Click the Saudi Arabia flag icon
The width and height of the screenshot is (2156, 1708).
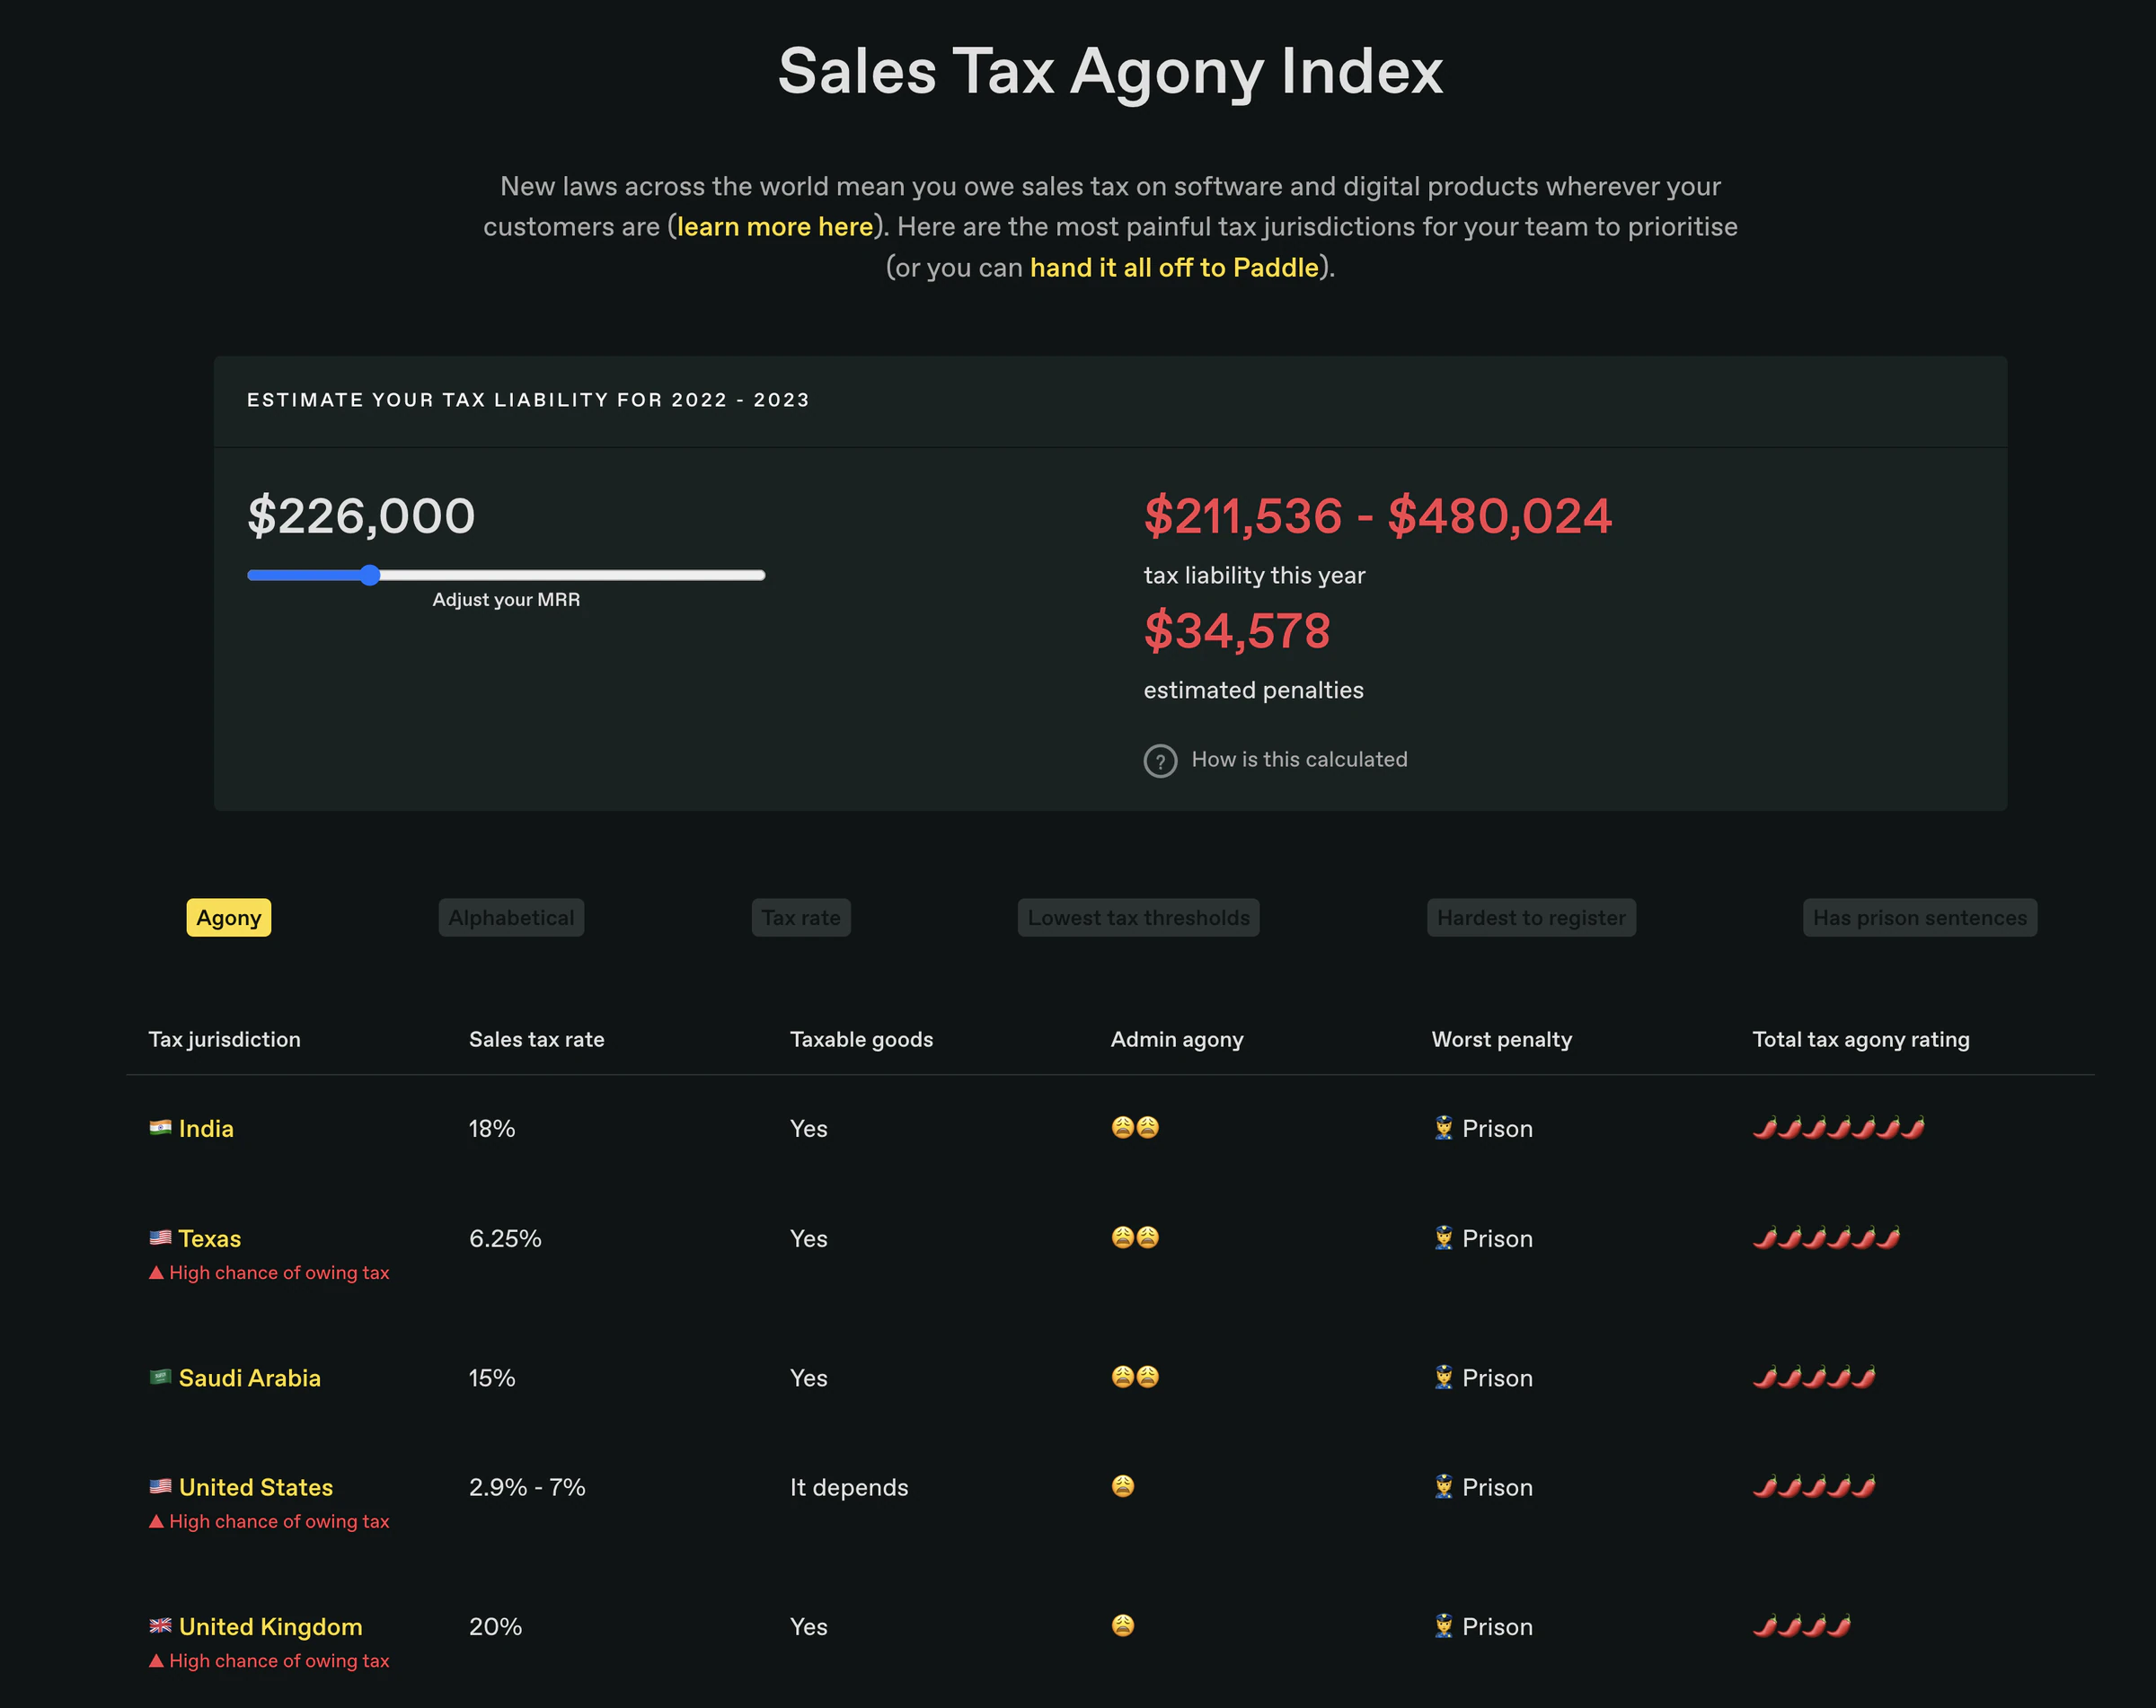(160, 1378)
